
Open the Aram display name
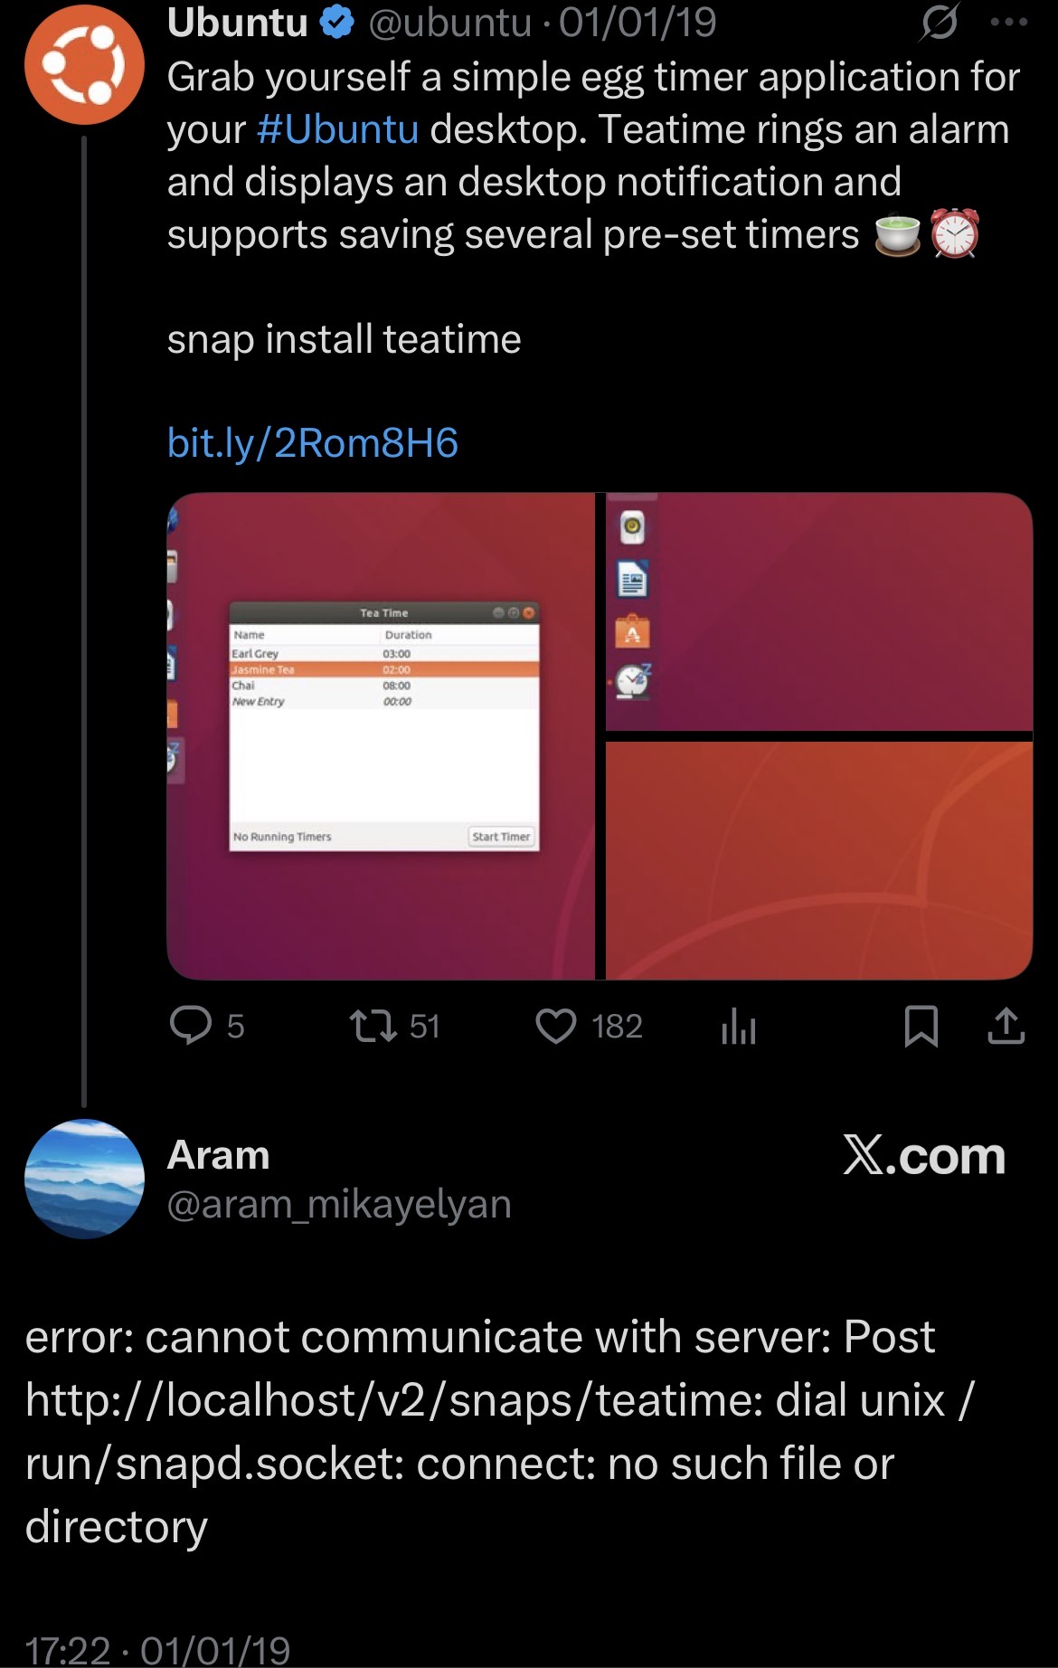tap(219, 1155)
